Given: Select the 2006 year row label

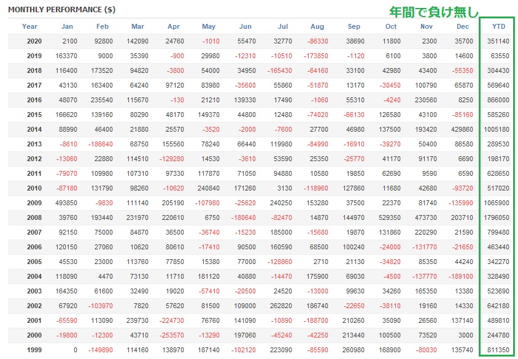Looking at the screenshot, I should click(x=34, y=247).
